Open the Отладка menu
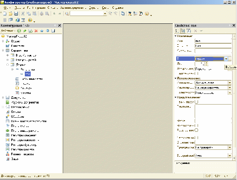This screenshot has height=180, width=237. 53,8
